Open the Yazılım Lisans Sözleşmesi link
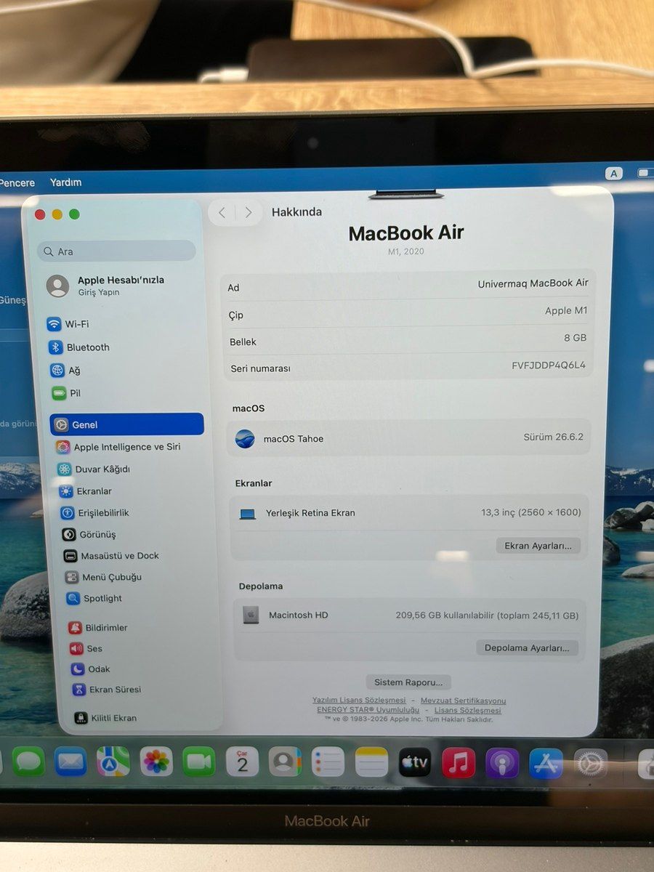 (x=359, y=701)
